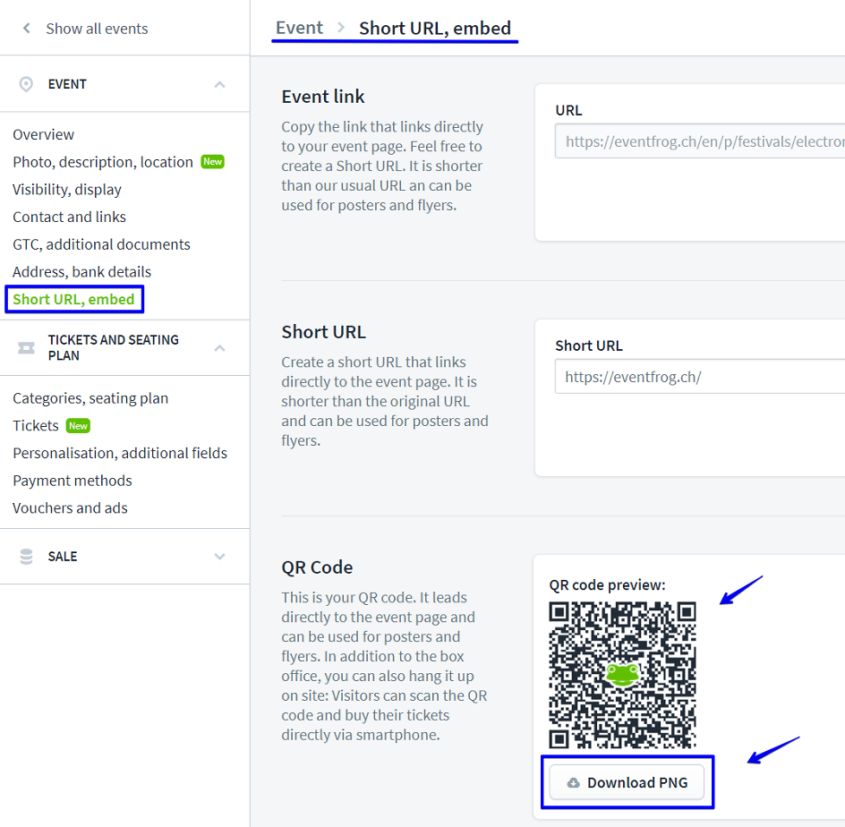Click the location pin icon beside EVENT
The height and width of the screenshot is (827, 845).
click(27, 83)
